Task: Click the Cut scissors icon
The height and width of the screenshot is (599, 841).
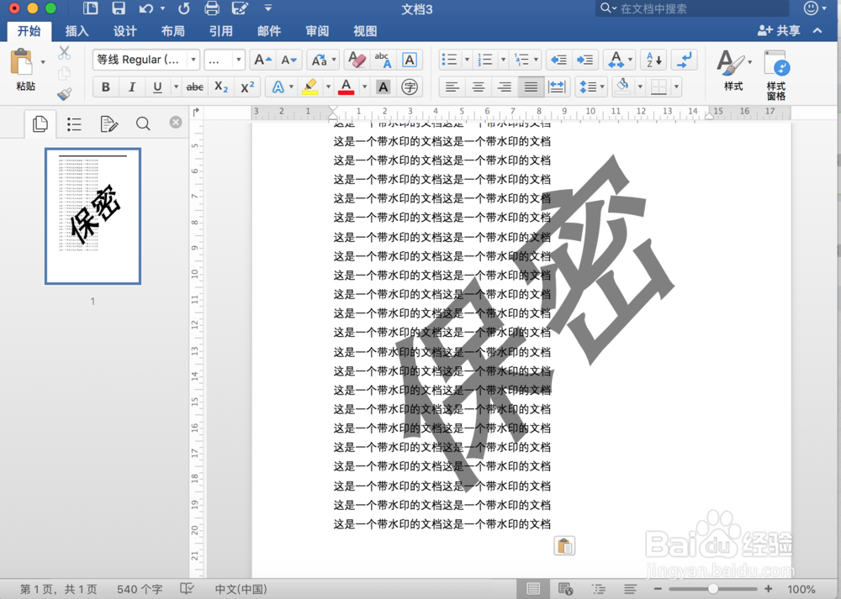Action: (x=65, y=52)
